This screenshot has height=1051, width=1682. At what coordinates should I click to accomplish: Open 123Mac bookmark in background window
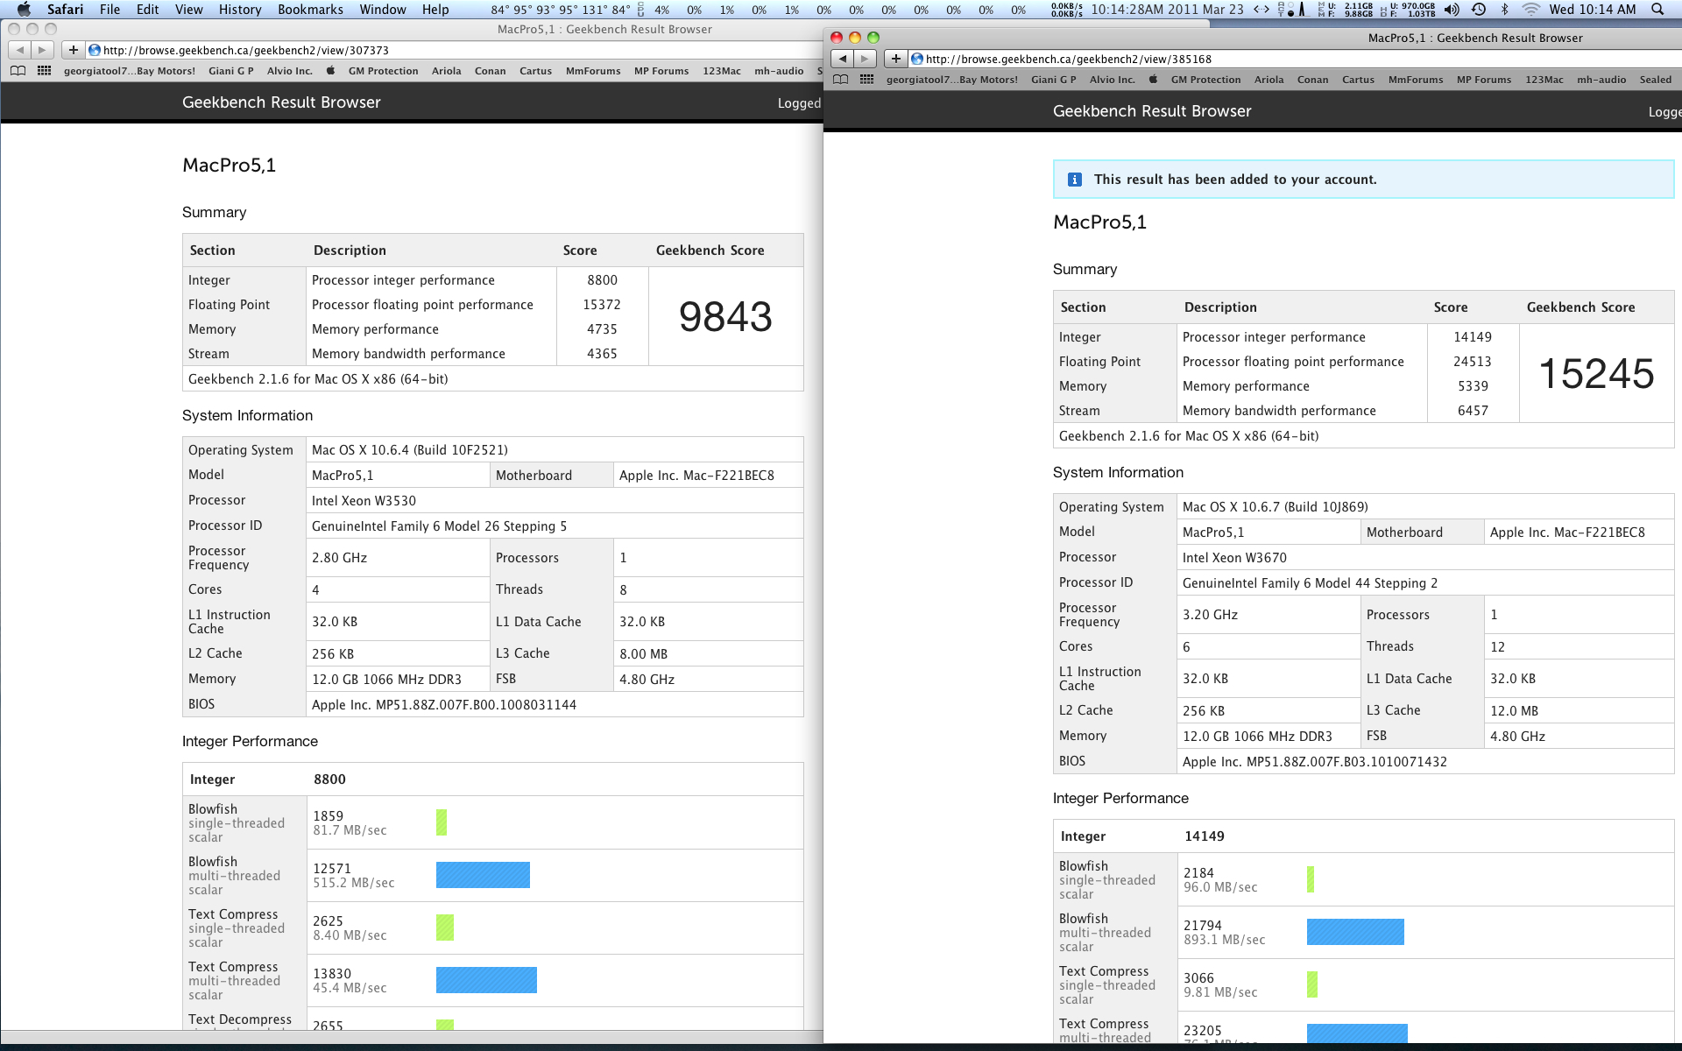click(721, 71)
